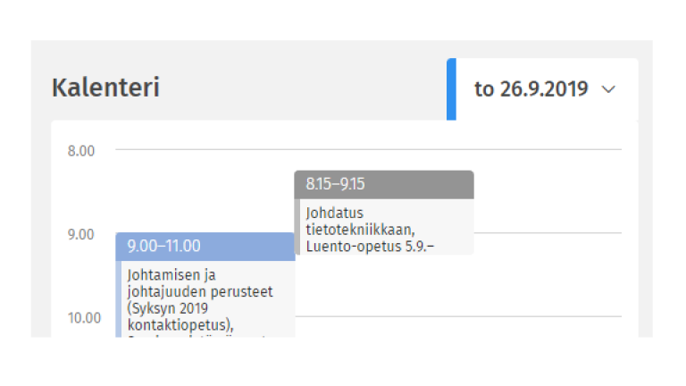Click the 8.00 time label
This screenshot has width=686, height=386.
(81, 150)
